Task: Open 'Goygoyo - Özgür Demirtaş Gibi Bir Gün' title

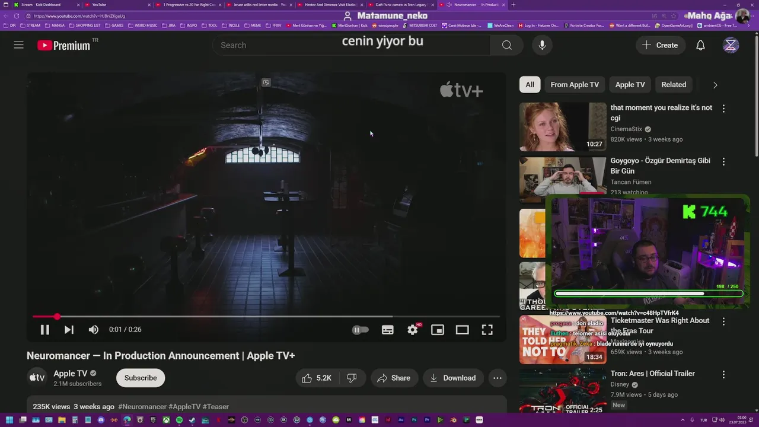Action: pyautogui.click(x=661, y=166)
